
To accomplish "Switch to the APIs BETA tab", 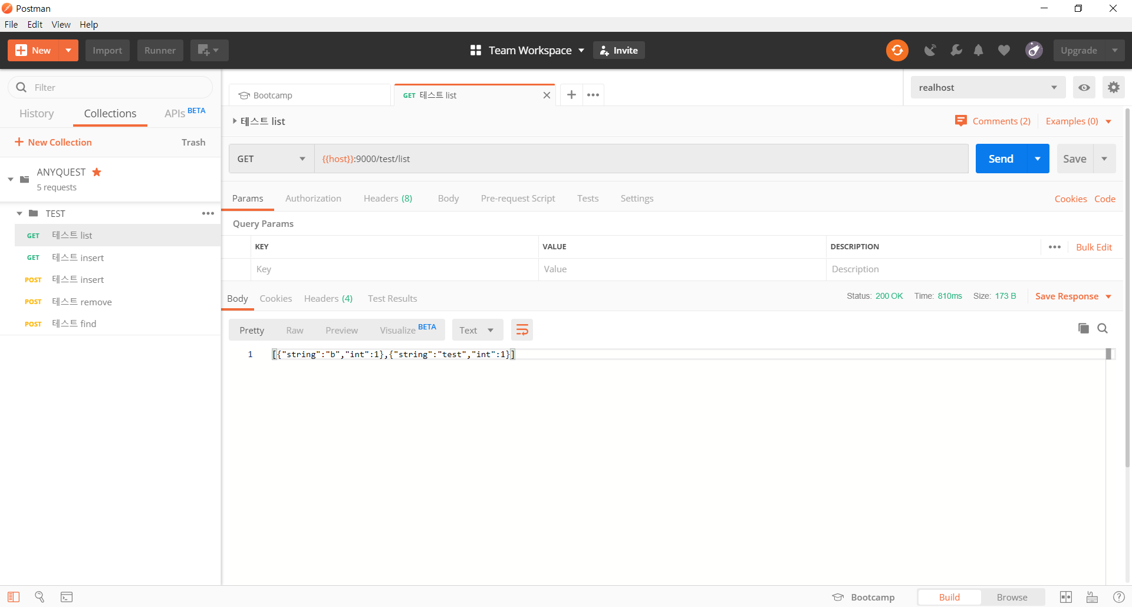I will point(185,113).
